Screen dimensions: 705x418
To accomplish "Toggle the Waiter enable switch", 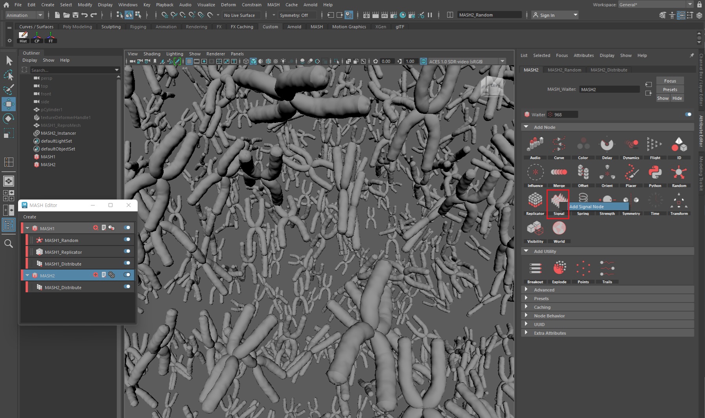I will tap(688, 114).
